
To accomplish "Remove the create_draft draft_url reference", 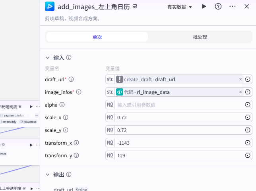I will 240,79.
